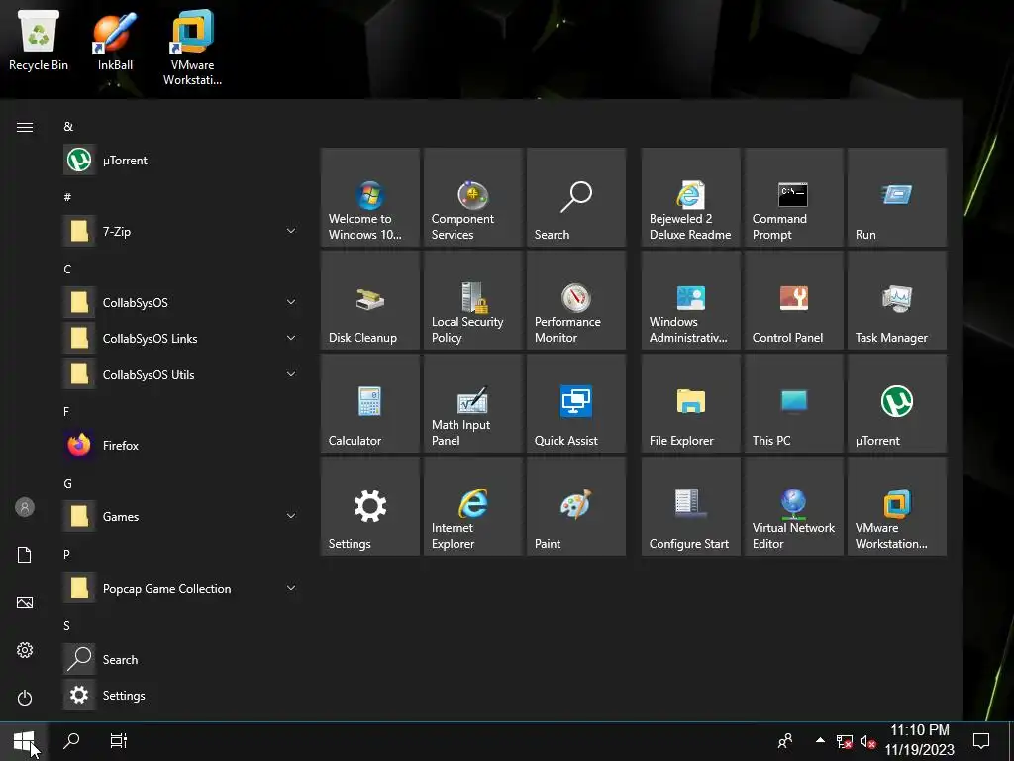
Task: Launch the Virtual Network Editor tile
Action: pyautogui.click(x=793, y=506)
